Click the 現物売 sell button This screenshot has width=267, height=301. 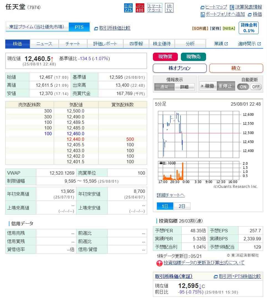pos(193,57)
